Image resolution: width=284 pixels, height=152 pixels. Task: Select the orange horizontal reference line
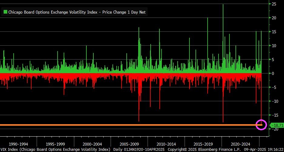(x=121, y=125)
